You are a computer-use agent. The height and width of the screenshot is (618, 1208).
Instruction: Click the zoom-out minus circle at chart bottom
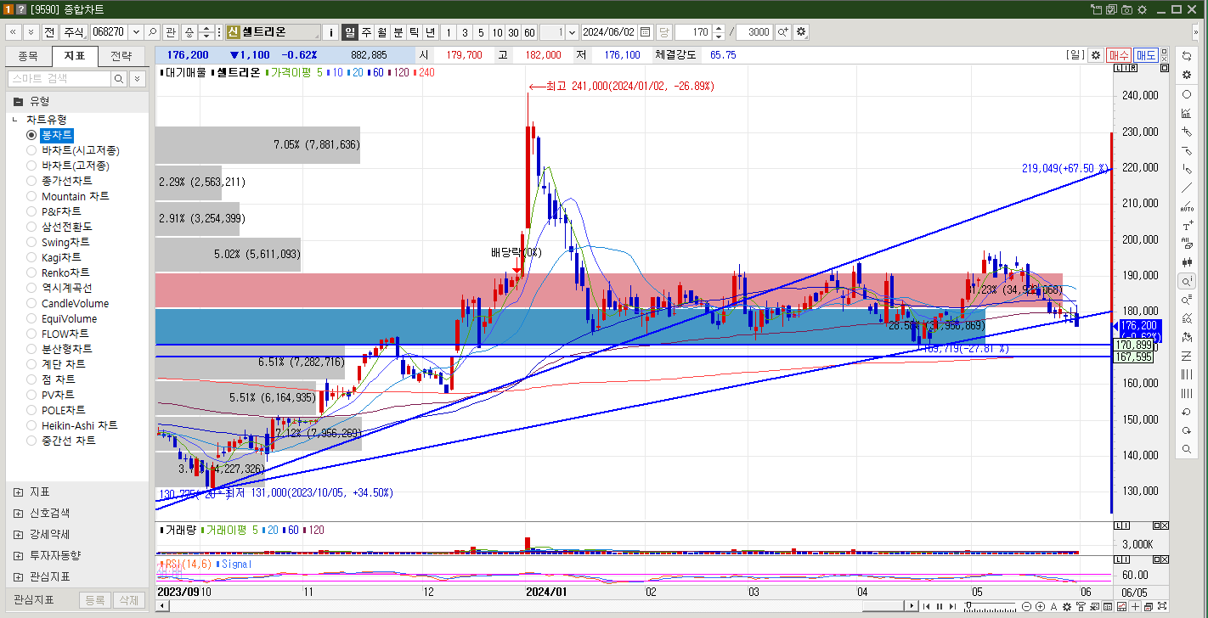(x=1026, y=606)
